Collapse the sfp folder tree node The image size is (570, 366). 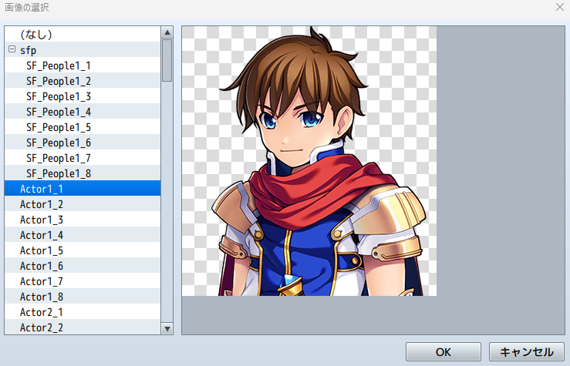[x=12, y=50]
